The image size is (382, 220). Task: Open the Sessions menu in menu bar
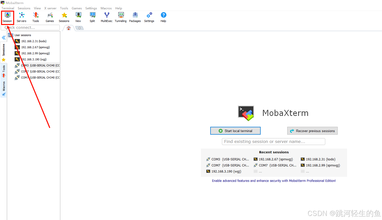click(x=24, y=8)
